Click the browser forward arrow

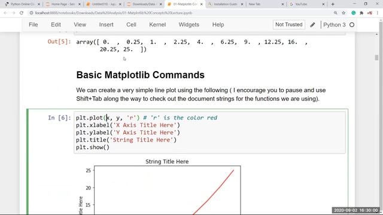(x=13, y=13)
